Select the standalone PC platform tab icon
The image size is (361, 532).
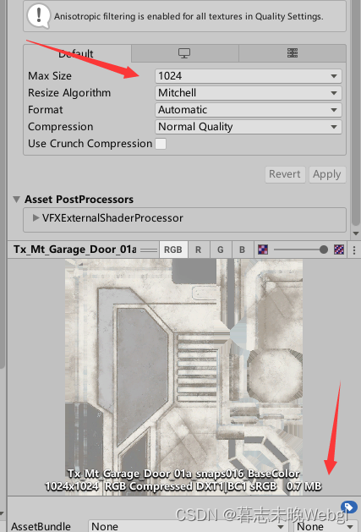pos(184,53)
